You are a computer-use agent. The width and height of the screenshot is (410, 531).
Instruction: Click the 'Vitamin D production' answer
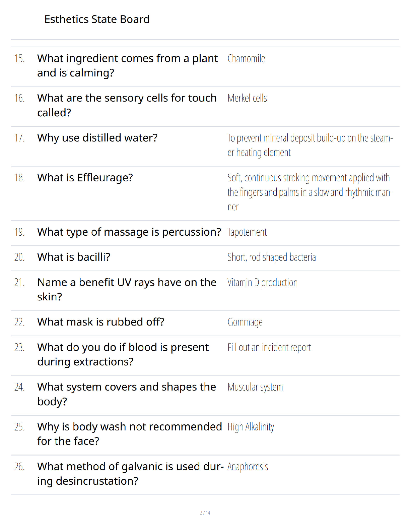point(262,283)
